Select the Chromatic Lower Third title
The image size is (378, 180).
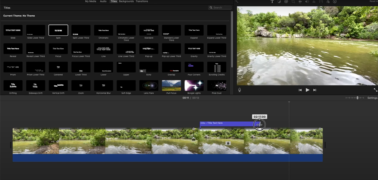[126, 30]
